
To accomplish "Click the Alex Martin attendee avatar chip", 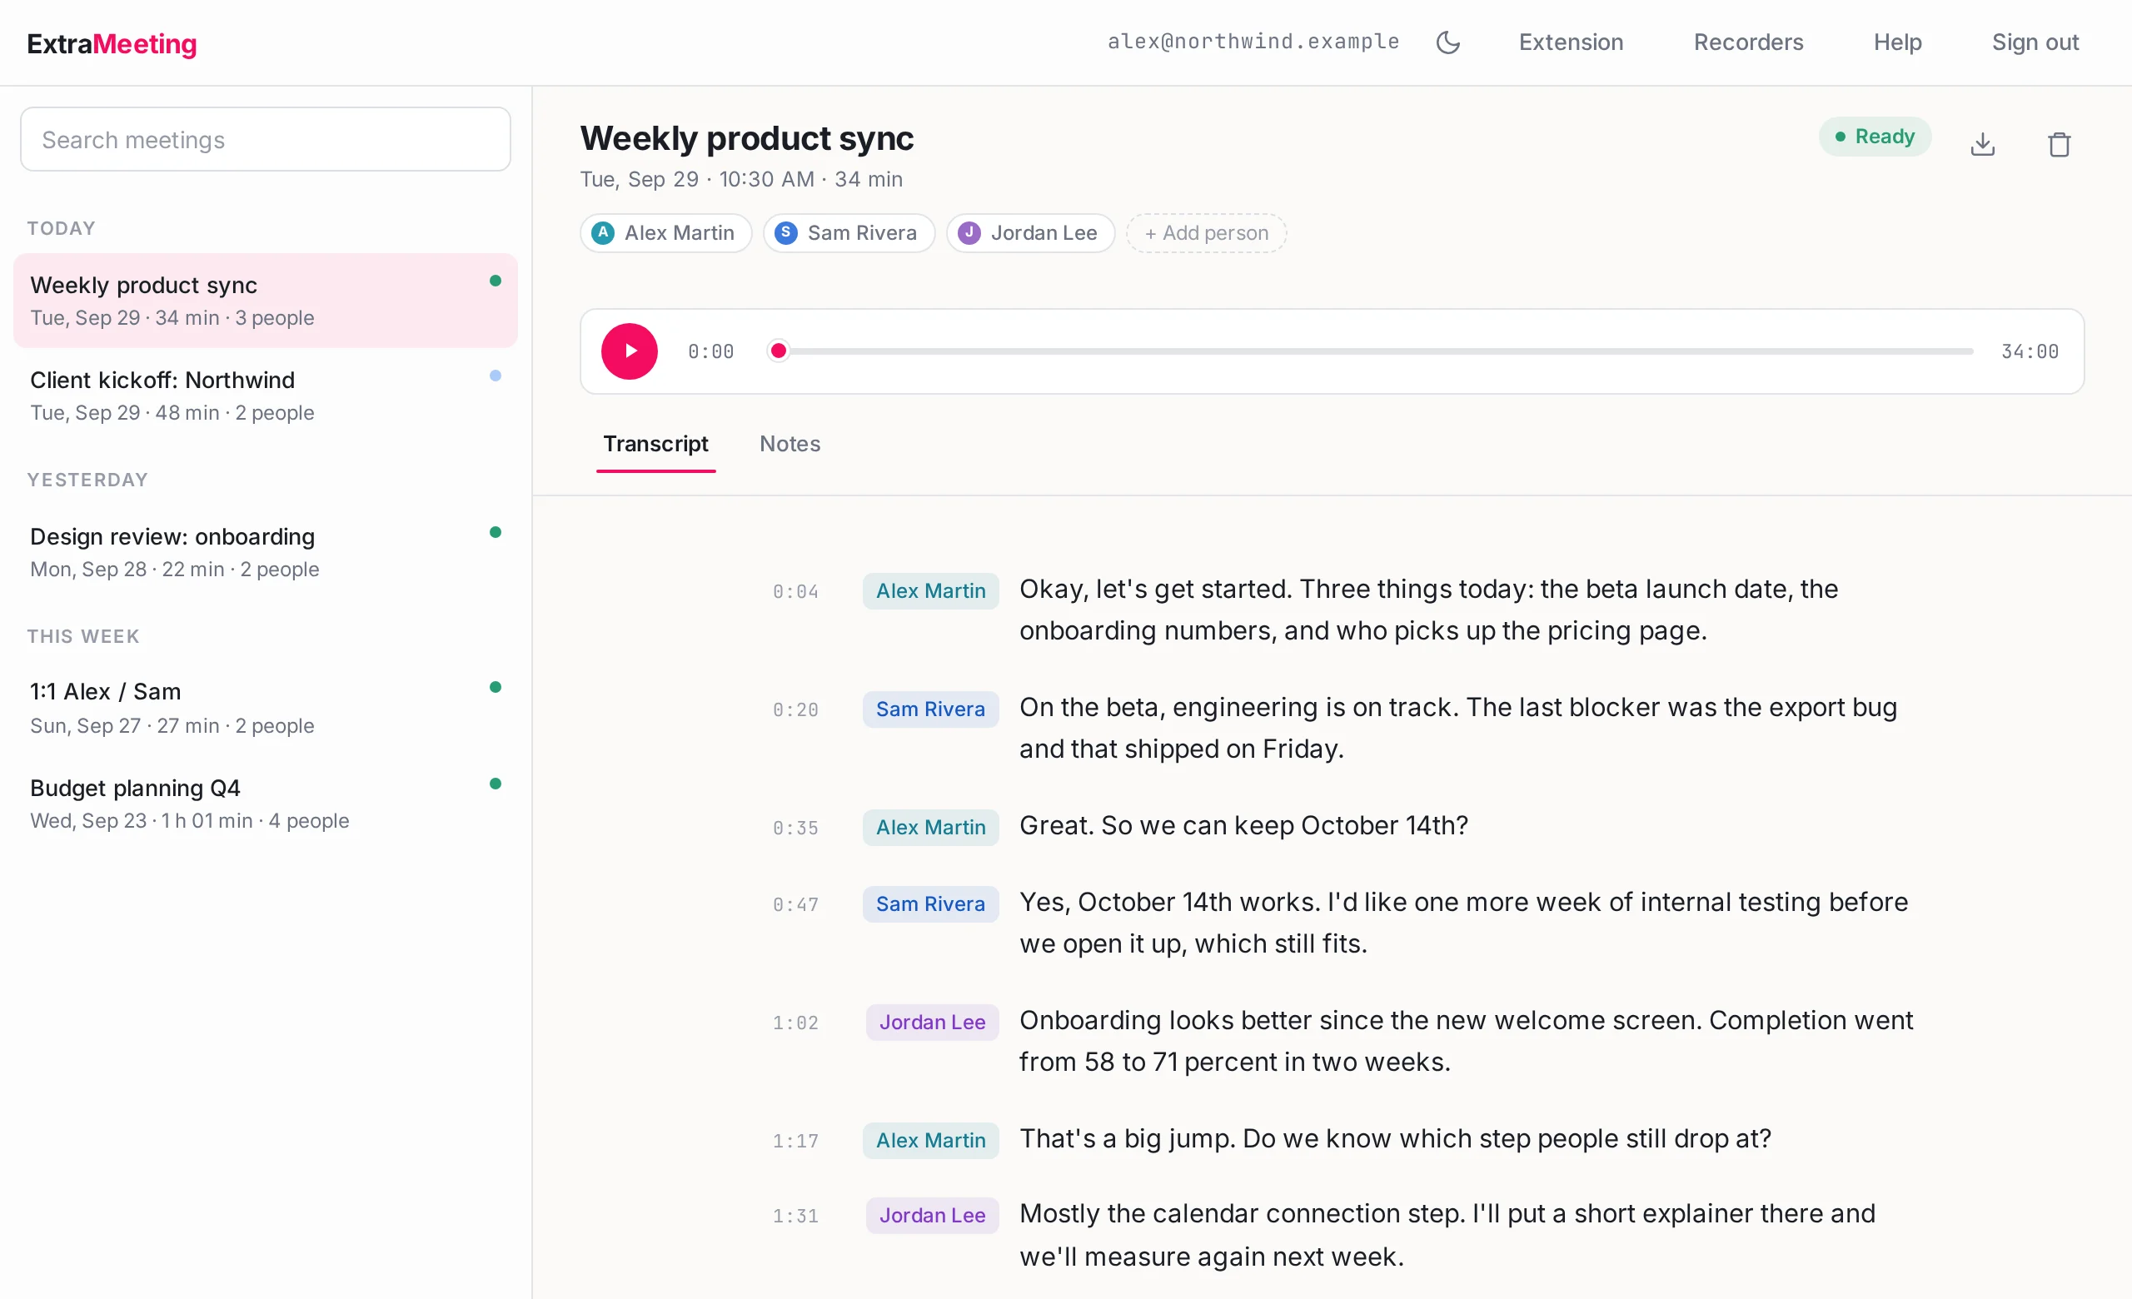I will coord(665,232).
